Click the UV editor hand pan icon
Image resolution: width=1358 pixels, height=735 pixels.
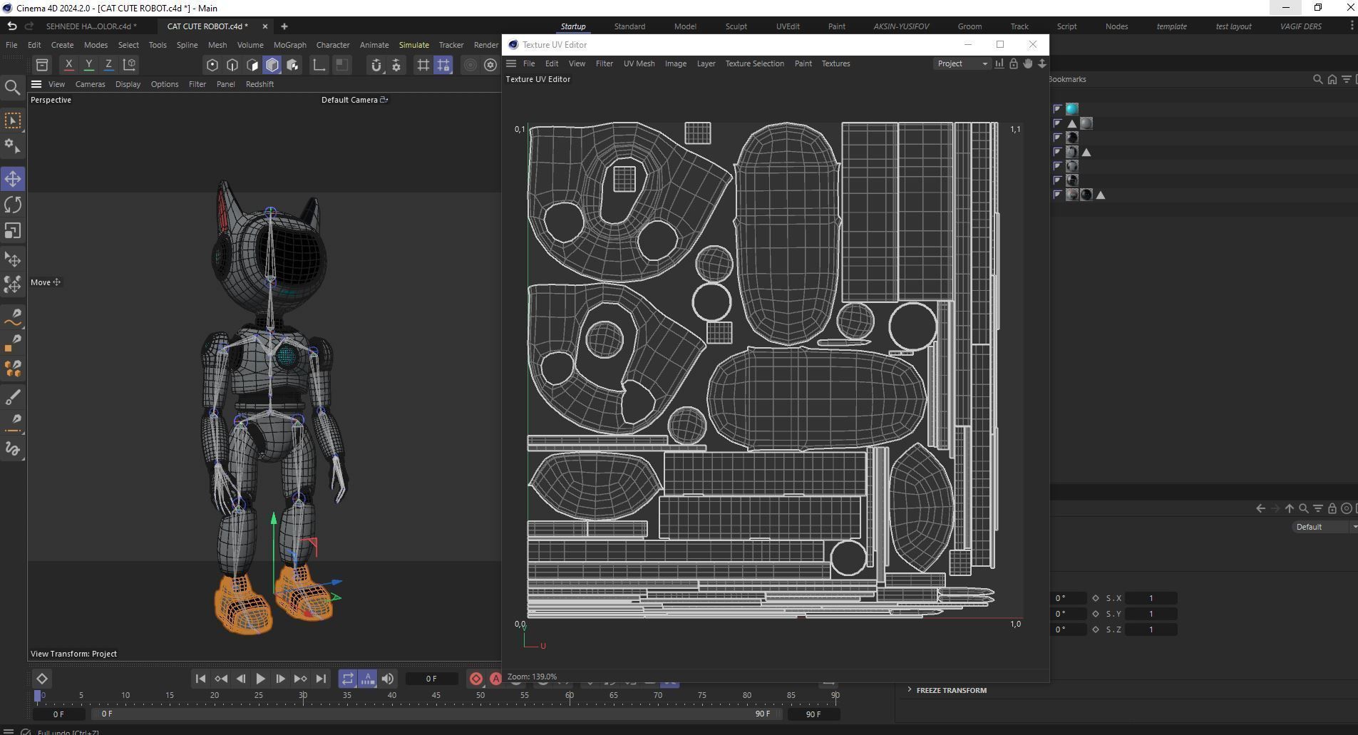1028,63
